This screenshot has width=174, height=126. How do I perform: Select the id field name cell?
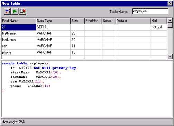pos(19,27)
